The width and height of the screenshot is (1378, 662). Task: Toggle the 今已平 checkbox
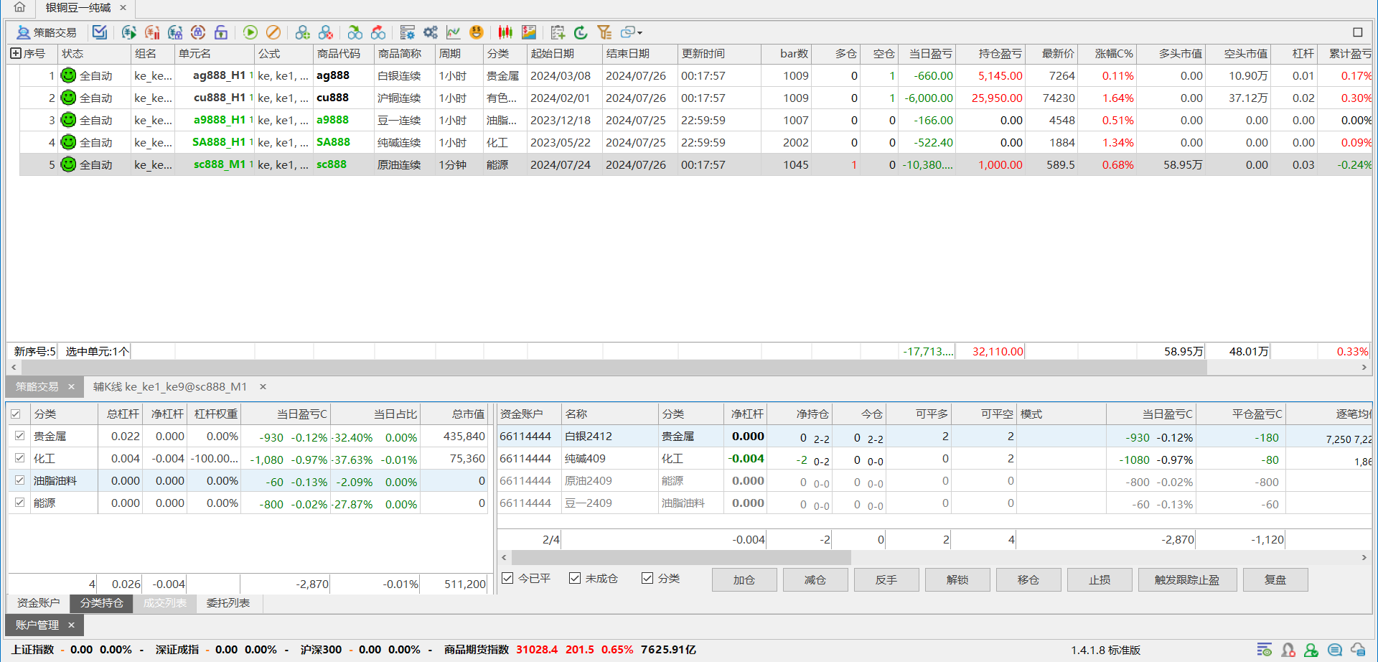point(507,578)
